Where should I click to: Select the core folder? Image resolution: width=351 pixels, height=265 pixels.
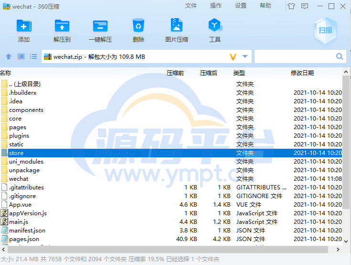tap(15, 119)
